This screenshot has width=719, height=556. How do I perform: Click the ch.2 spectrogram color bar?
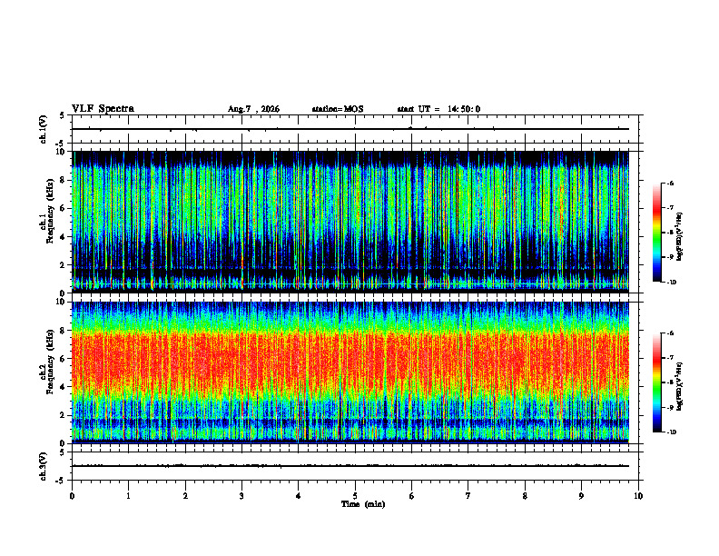pyautogui.click(x=657, y=382)
